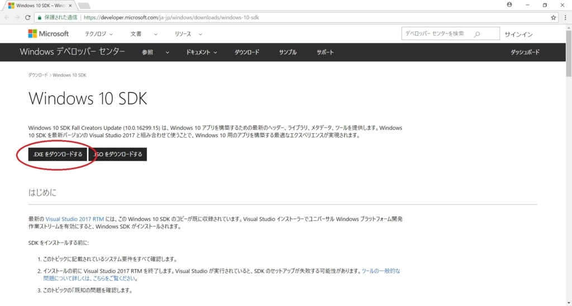The height and width of the screenshot is (306, 572).
Task: Click the 保護された通信 label
Action: (x=60, y=17)
